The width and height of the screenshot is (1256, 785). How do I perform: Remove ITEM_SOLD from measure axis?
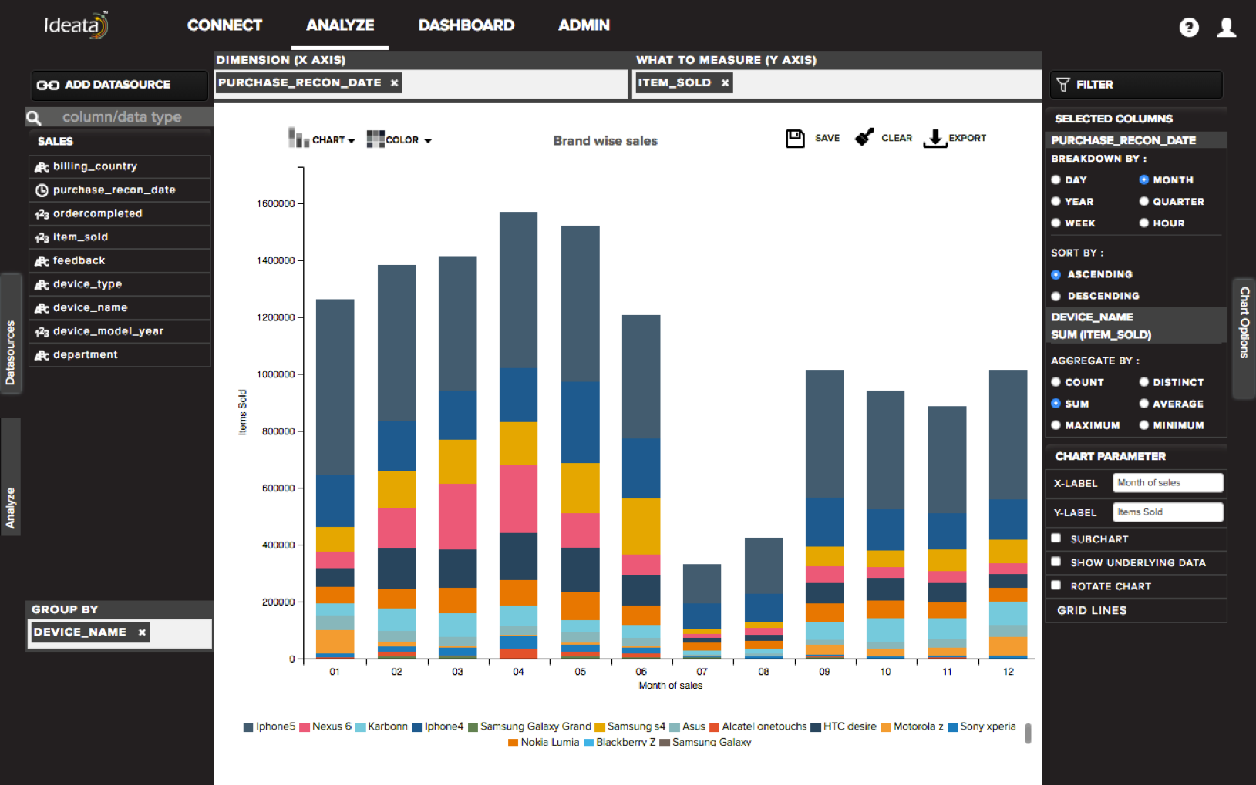[725, 82]
